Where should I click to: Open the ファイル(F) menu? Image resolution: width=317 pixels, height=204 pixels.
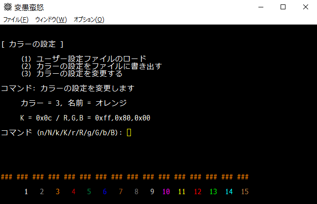(16, 20)
